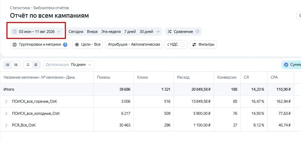Expand more period presets chevron after 30 дней
The height and width of the screenshot is (141, 301).
point(158,32)
